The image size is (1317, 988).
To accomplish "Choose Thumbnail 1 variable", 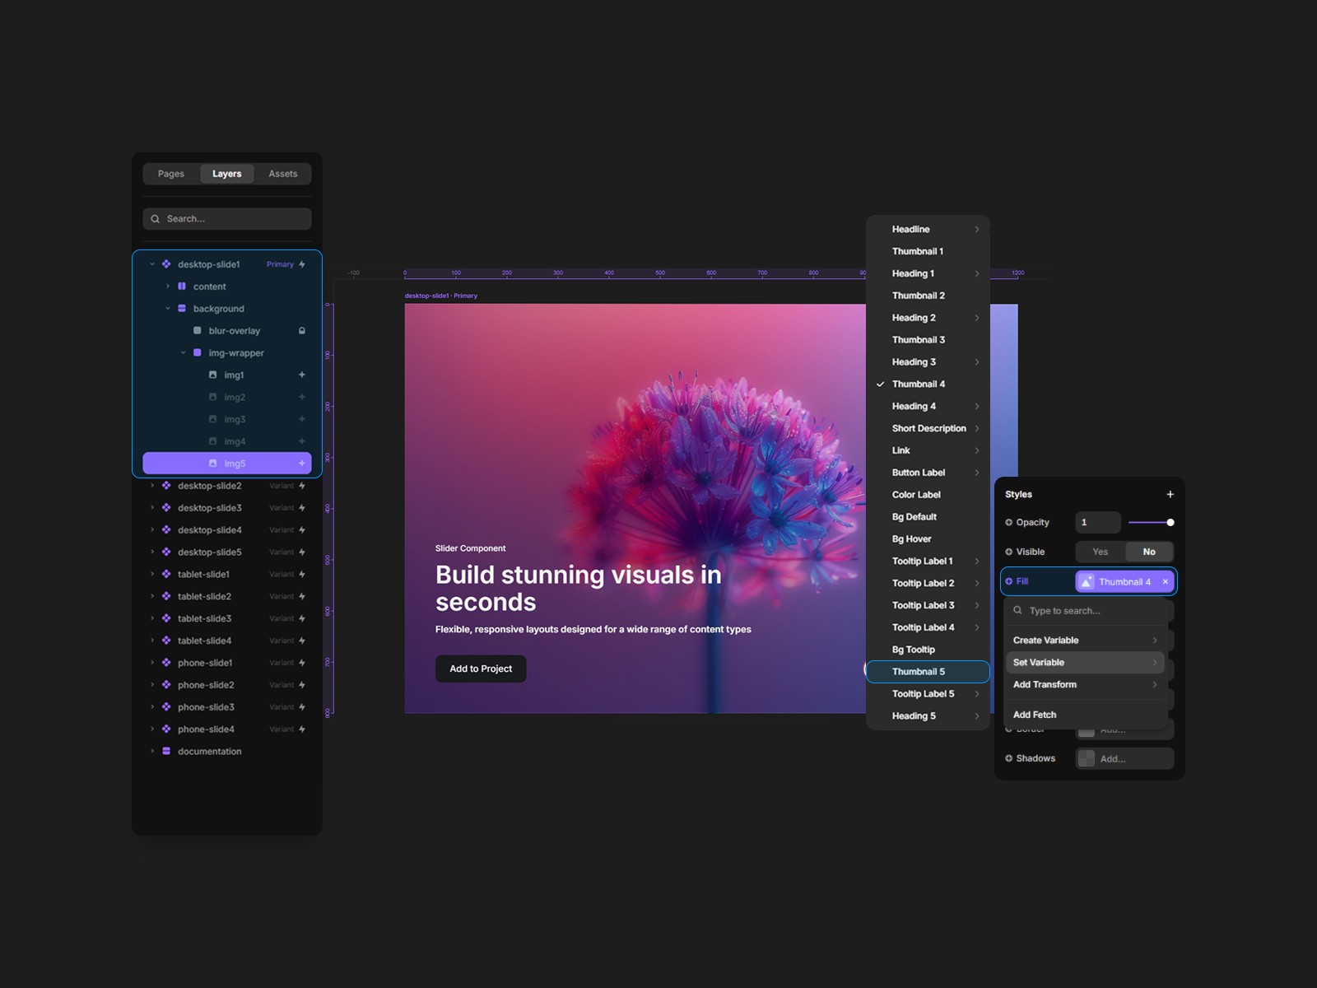I will (928, 252).
